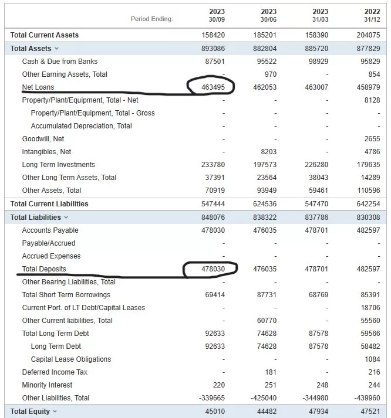This screenshot has height=418, width=391.
Task: Click Property/Plant/Equipment, Total - Net label
Action: pos(80,100)
